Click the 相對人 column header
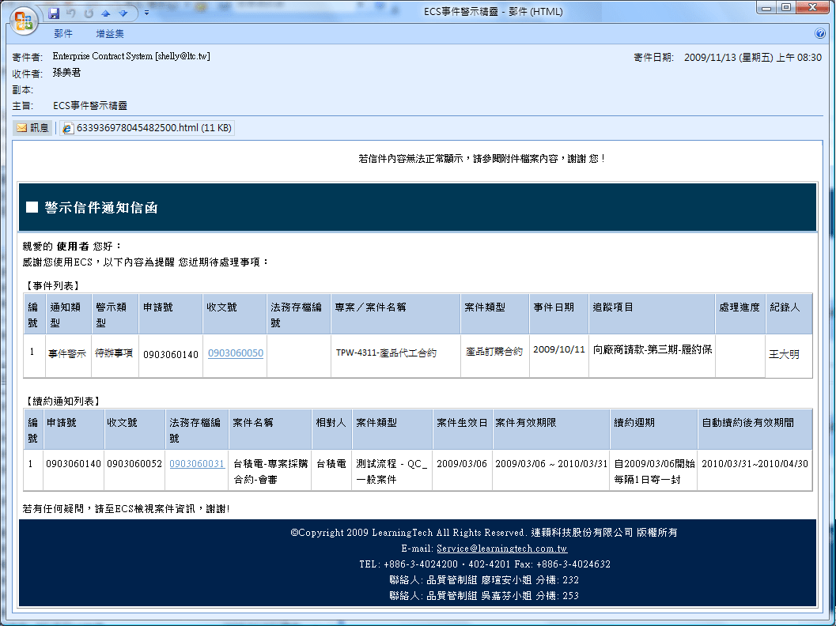The width and height of the screenshot is (836, 626). 331,429
